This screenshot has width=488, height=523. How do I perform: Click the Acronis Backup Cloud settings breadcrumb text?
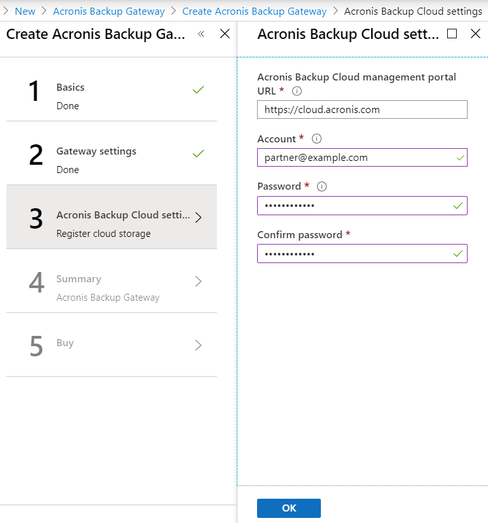coord(413,11)
